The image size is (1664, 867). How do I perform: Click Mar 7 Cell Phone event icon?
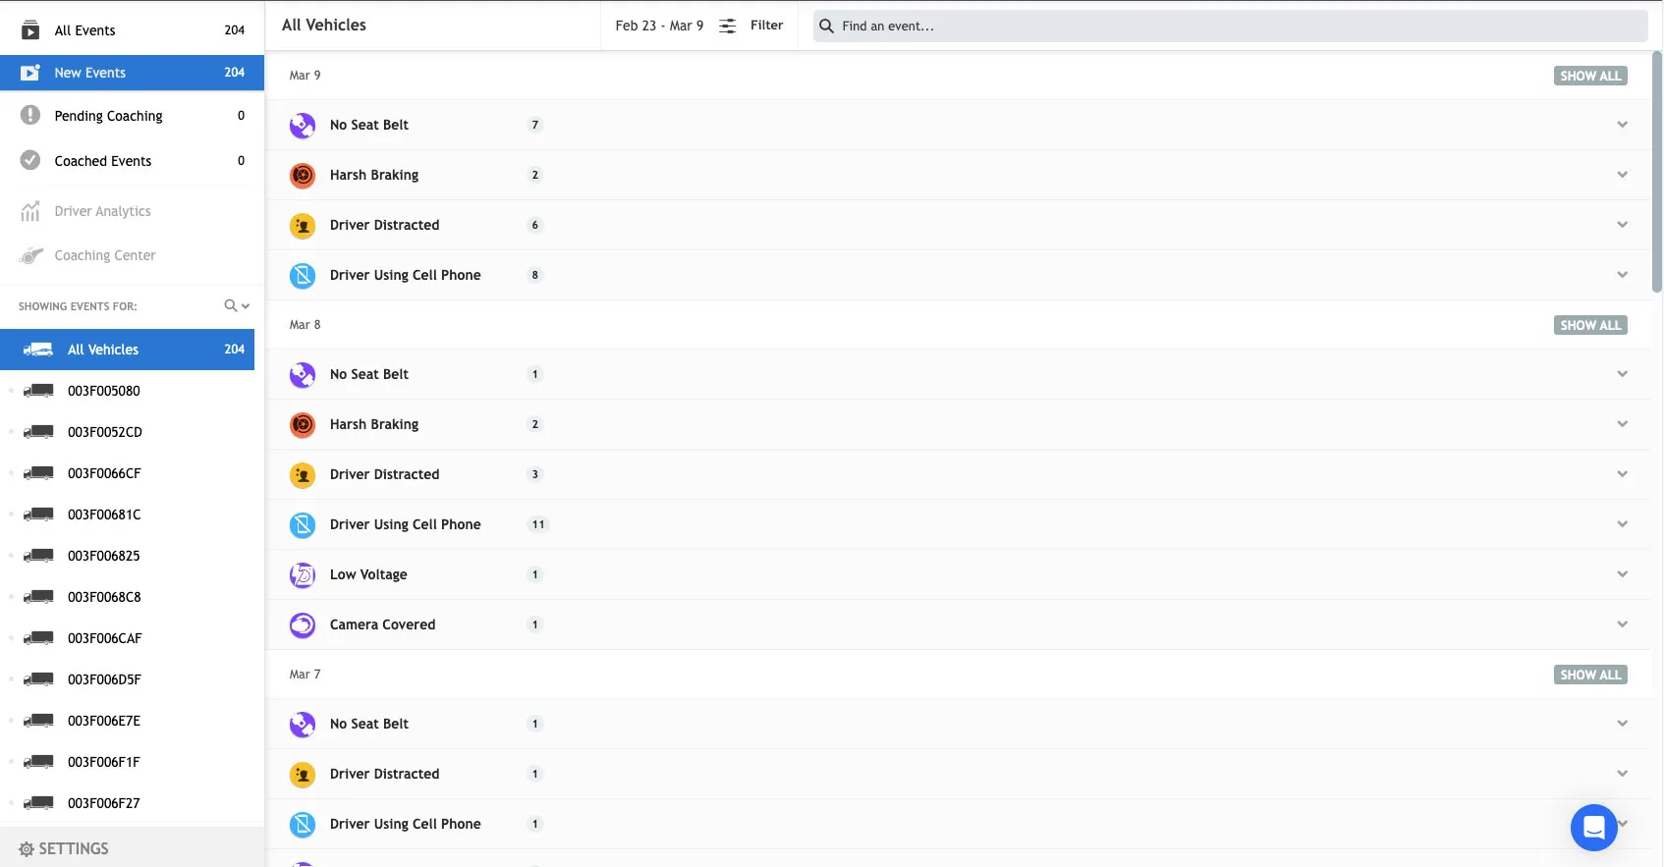303,825
